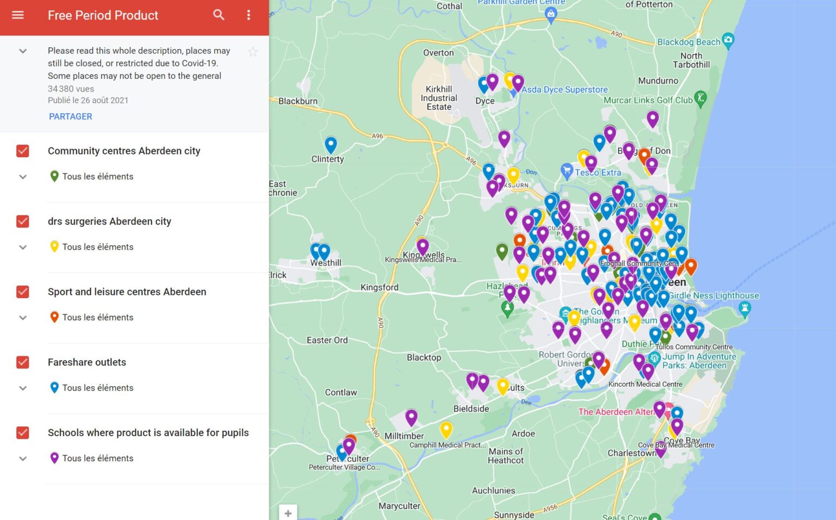Viewport: 836px width, 520px height.
Task: Click the purple pin near Milltimber
Action: point(411,417)
